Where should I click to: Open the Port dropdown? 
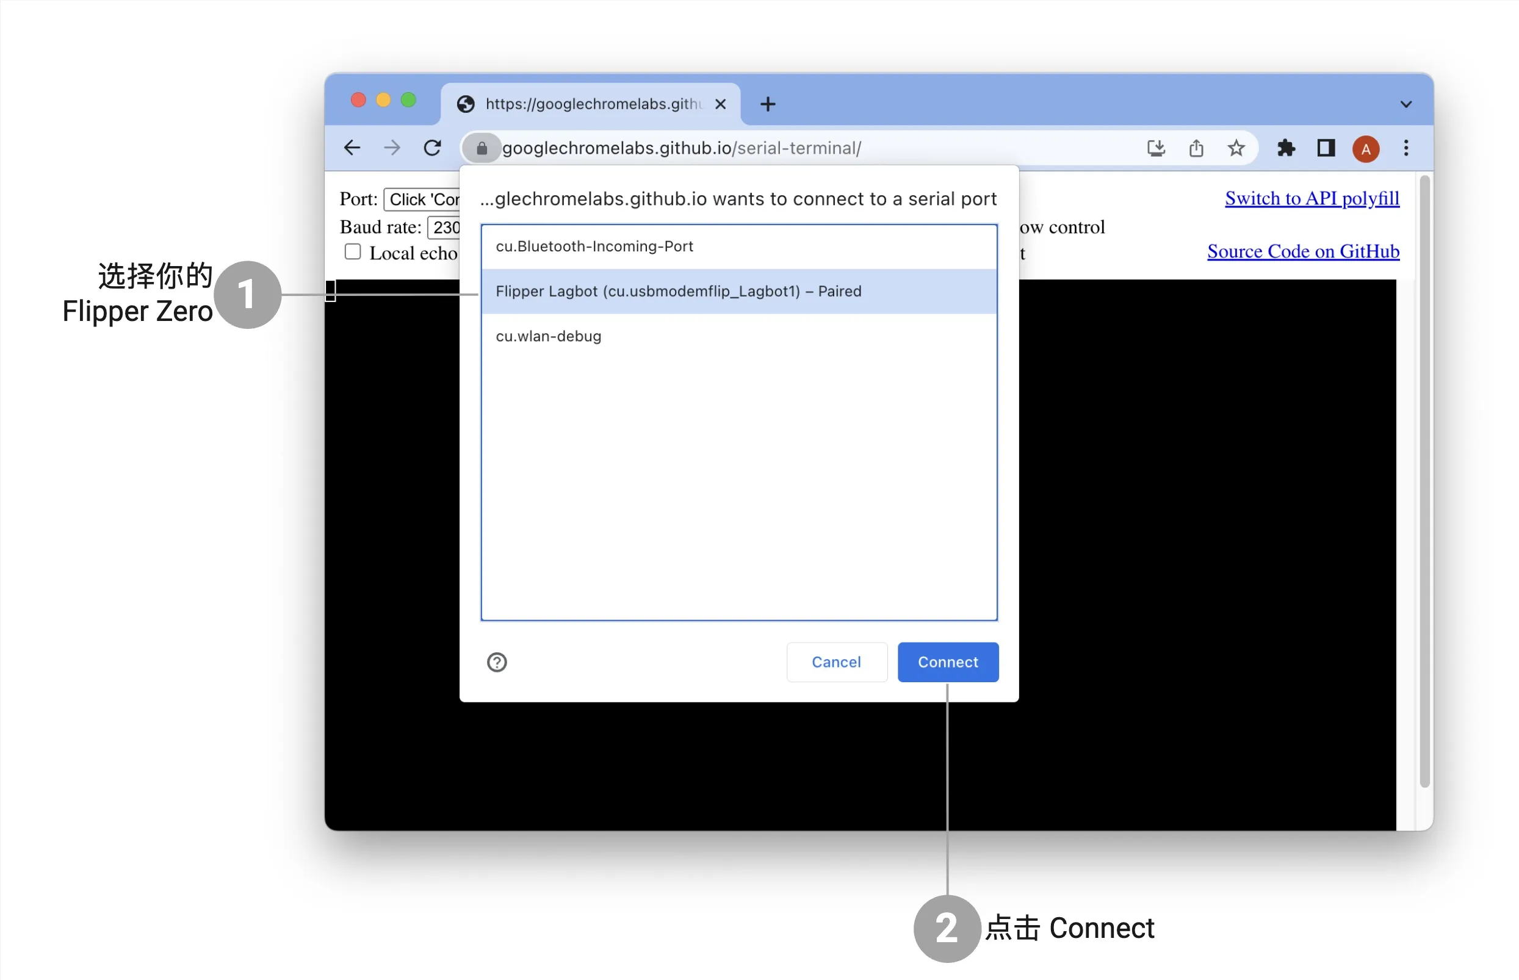click(x=421, y=199)
